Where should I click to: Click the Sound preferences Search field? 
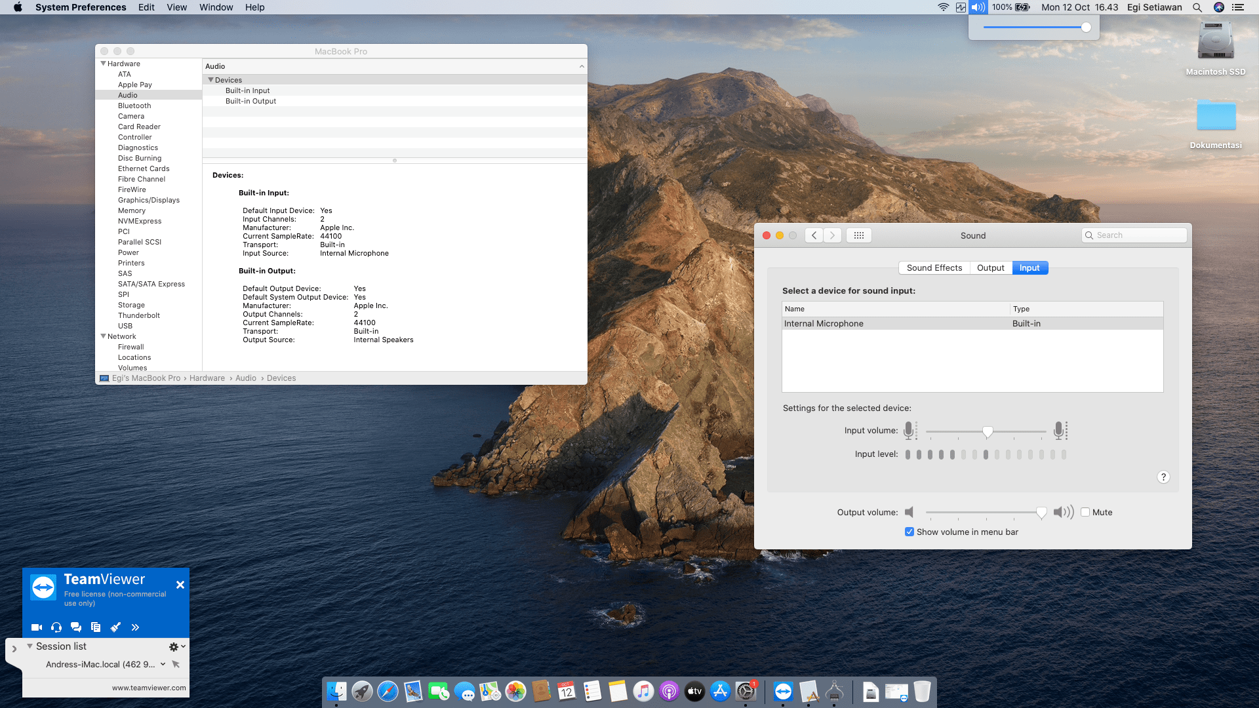1134,235
